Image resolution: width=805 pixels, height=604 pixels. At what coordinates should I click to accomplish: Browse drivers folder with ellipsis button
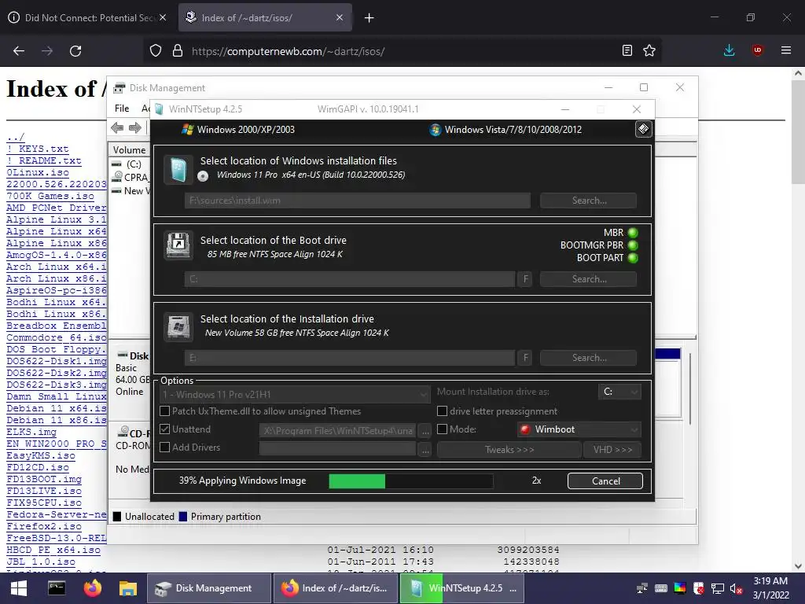425,450
